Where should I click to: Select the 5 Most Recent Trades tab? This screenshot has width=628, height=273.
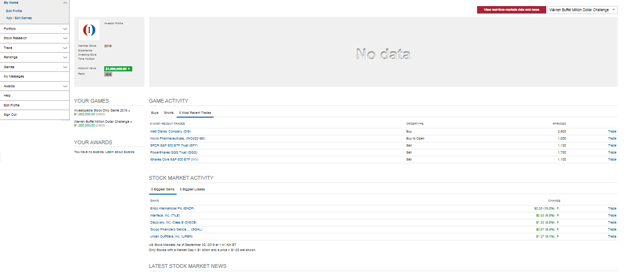(195, 113)
